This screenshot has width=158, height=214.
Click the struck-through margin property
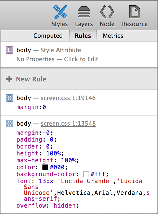pos(35,133)
